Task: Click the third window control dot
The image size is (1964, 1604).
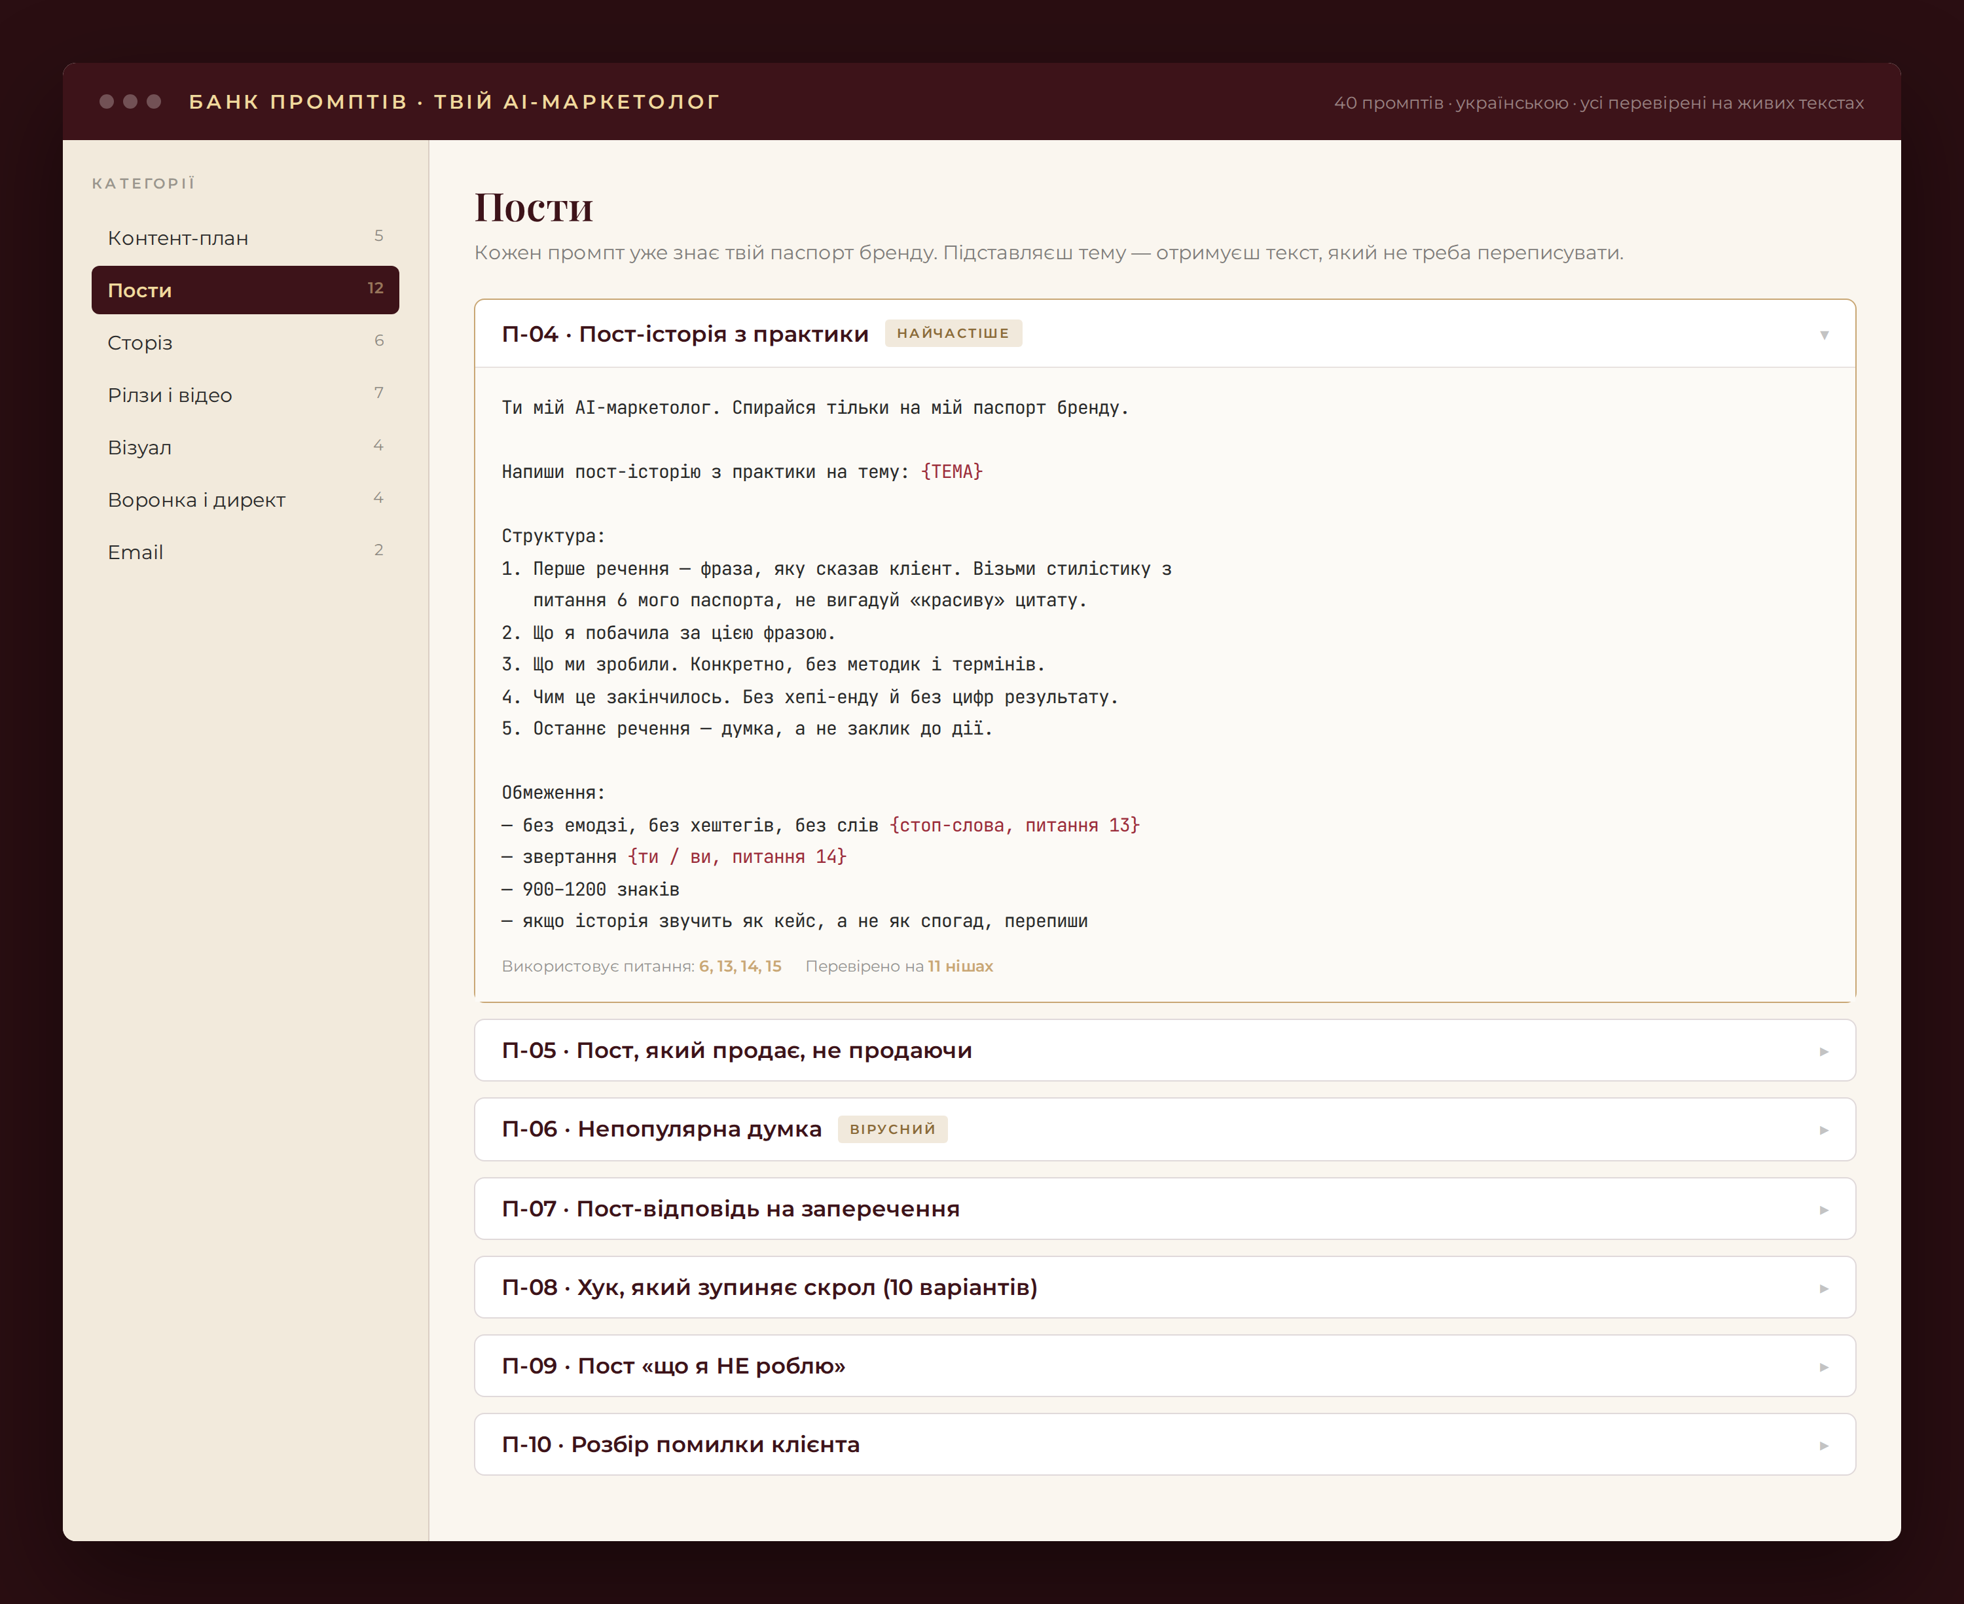Action: [155, 101]
